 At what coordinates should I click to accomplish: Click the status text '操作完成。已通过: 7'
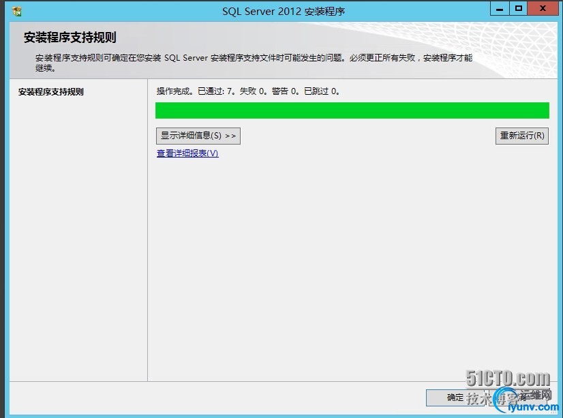[x=196, y=91]
